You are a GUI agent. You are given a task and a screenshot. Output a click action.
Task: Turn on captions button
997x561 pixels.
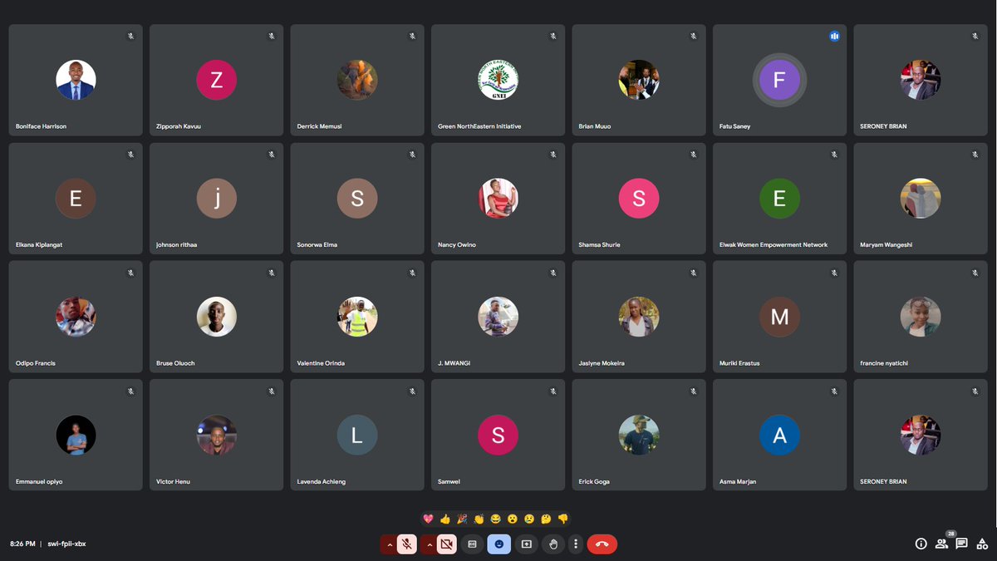click(x=472, y=544)
